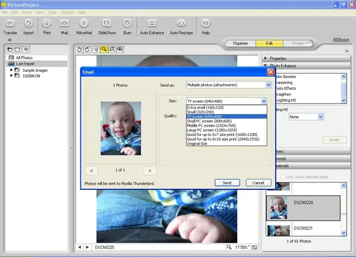Open the Print toolbar button
The image size is (356, 257).
click(x=47, y=27)
